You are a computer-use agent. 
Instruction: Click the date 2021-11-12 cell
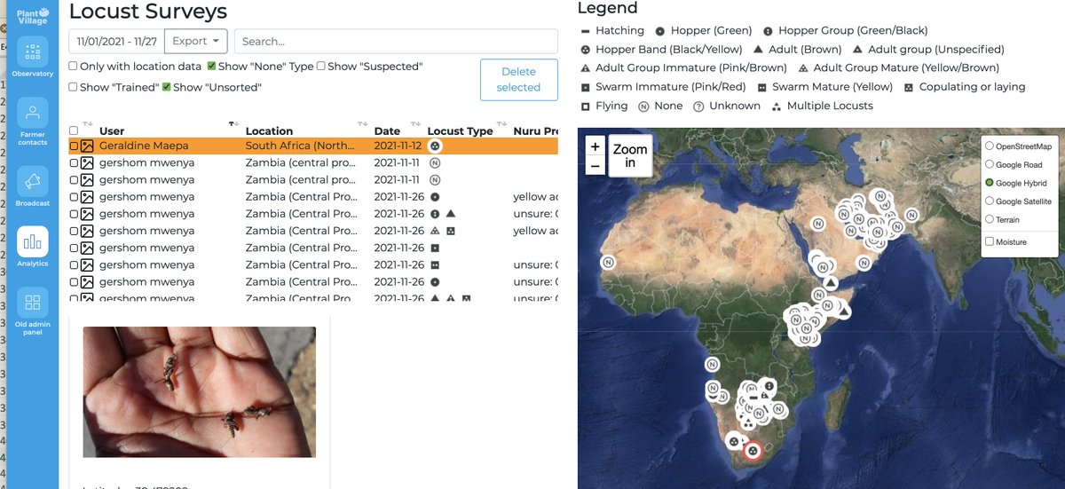[397, 146]
